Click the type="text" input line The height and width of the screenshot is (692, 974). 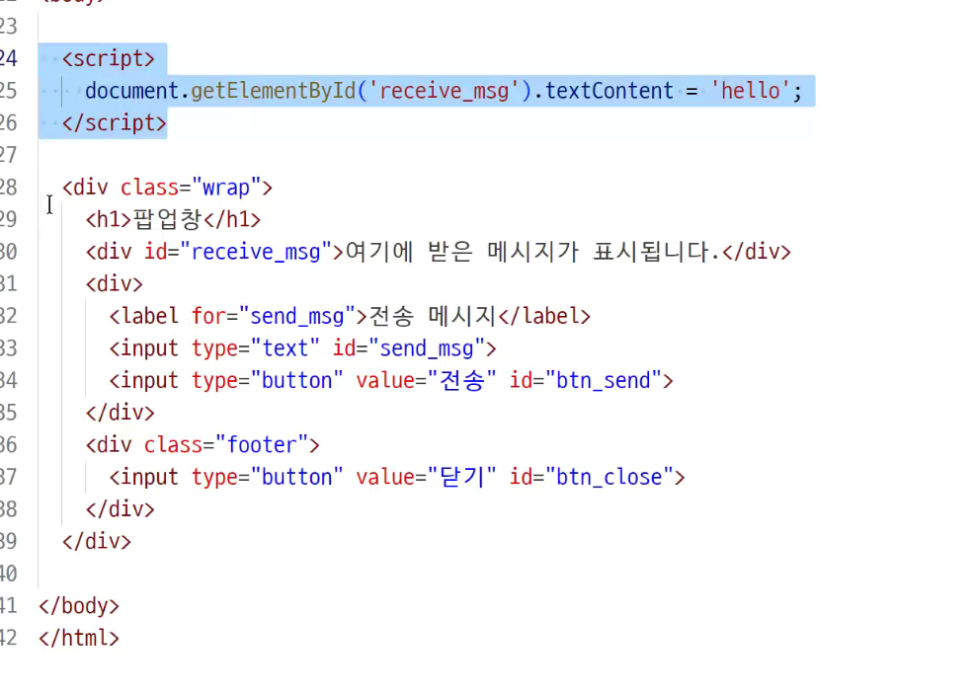click(303, 349)
